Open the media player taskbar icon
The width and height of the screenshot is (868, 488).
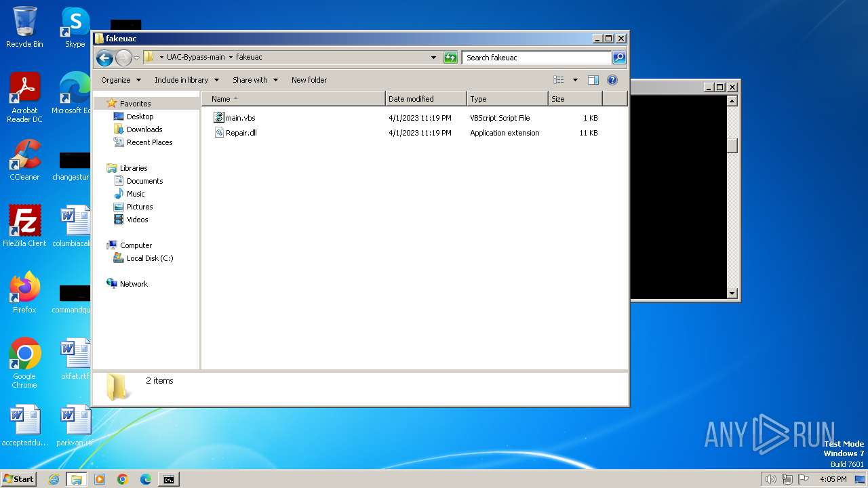100,479
